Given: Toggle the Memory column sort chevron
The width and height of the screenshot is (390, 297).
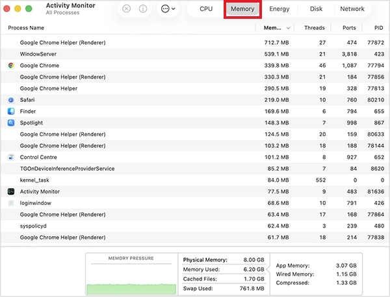Looking at the screenshot, I should 288,28.
